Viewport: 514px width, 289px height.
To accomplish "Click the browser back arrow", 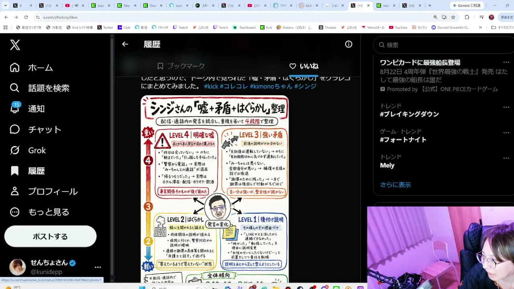I will click(6, 17).
